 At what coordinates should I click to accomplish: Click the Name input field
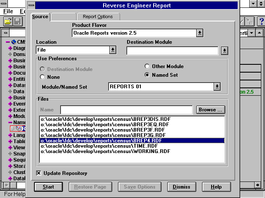(126, 110)
